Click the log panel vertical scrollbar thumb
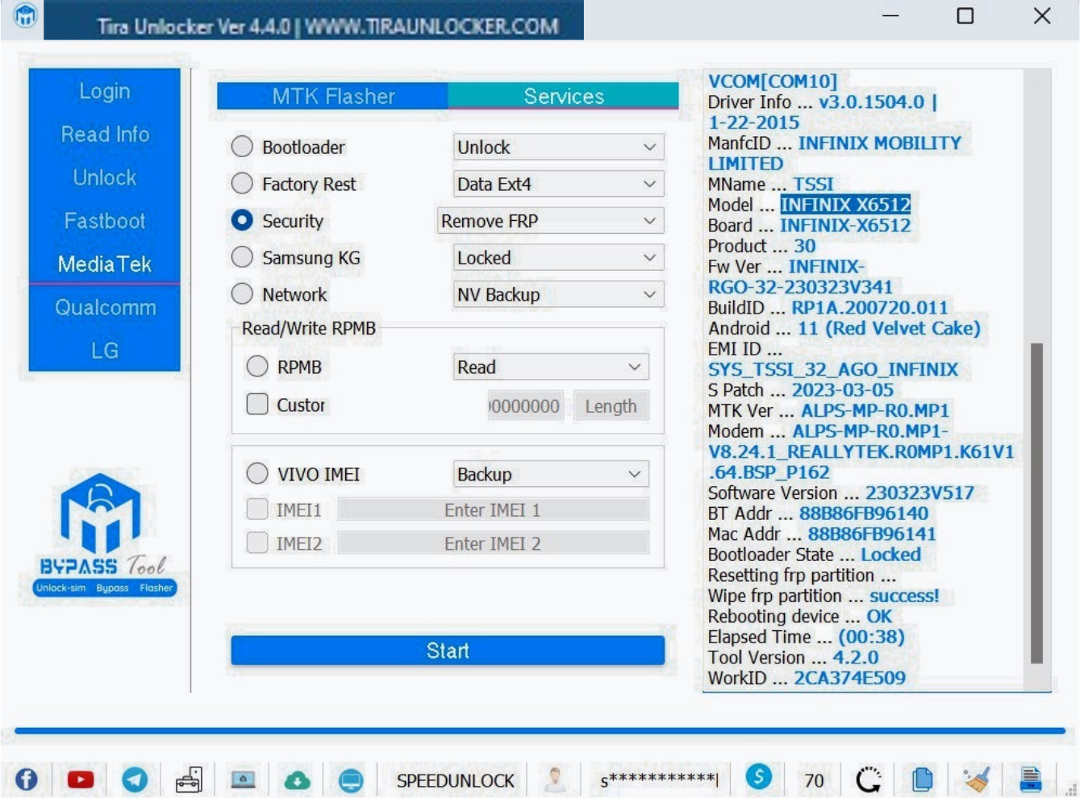Image resolution: width=1080 pixels, height=798 pixels. pos(1036,504)
